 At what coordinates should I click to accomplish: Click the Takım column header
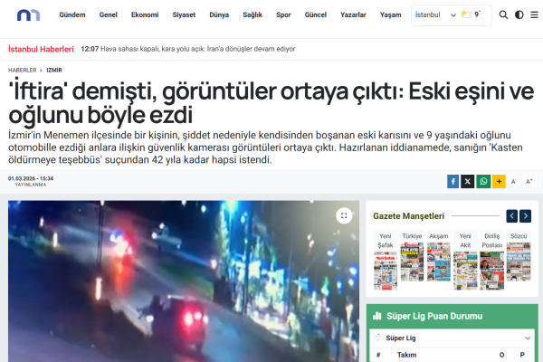point(406,355)
